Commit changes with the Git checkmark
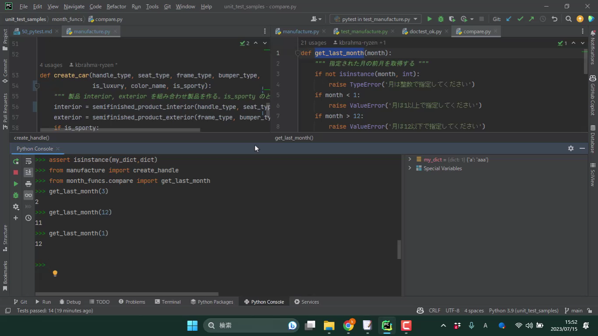This screenshot has width=598, height=336. [520, 19]
